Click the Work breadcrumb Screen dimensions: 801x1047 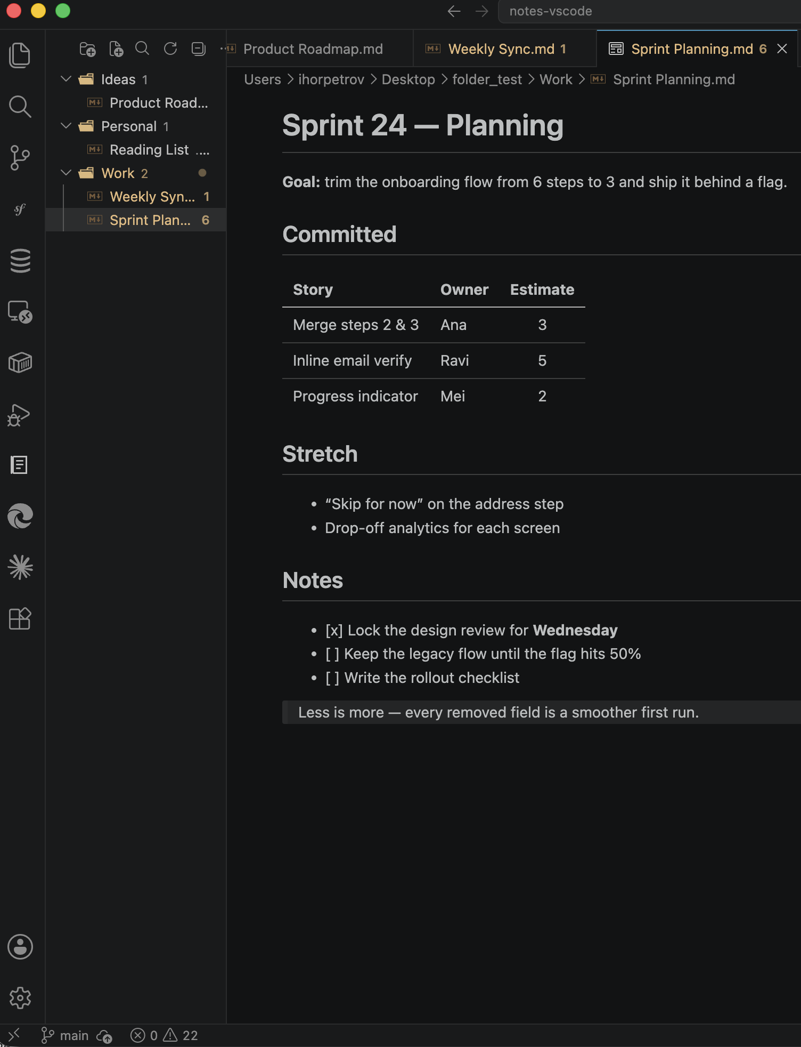[555, 79]
